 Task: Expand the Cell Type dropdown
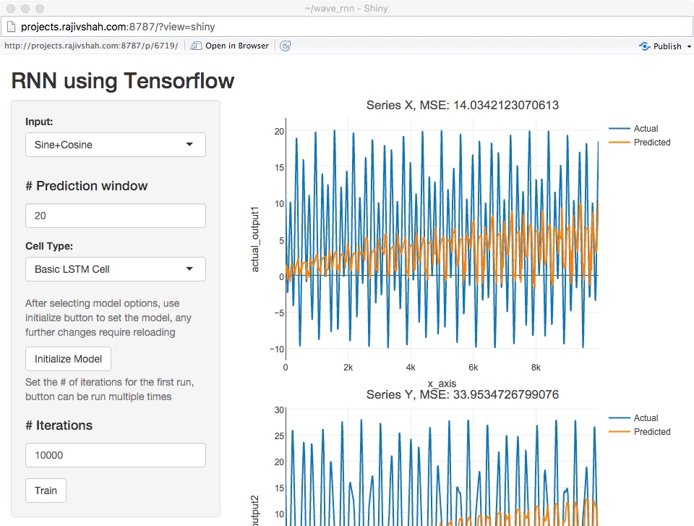[x=116, y=269]
